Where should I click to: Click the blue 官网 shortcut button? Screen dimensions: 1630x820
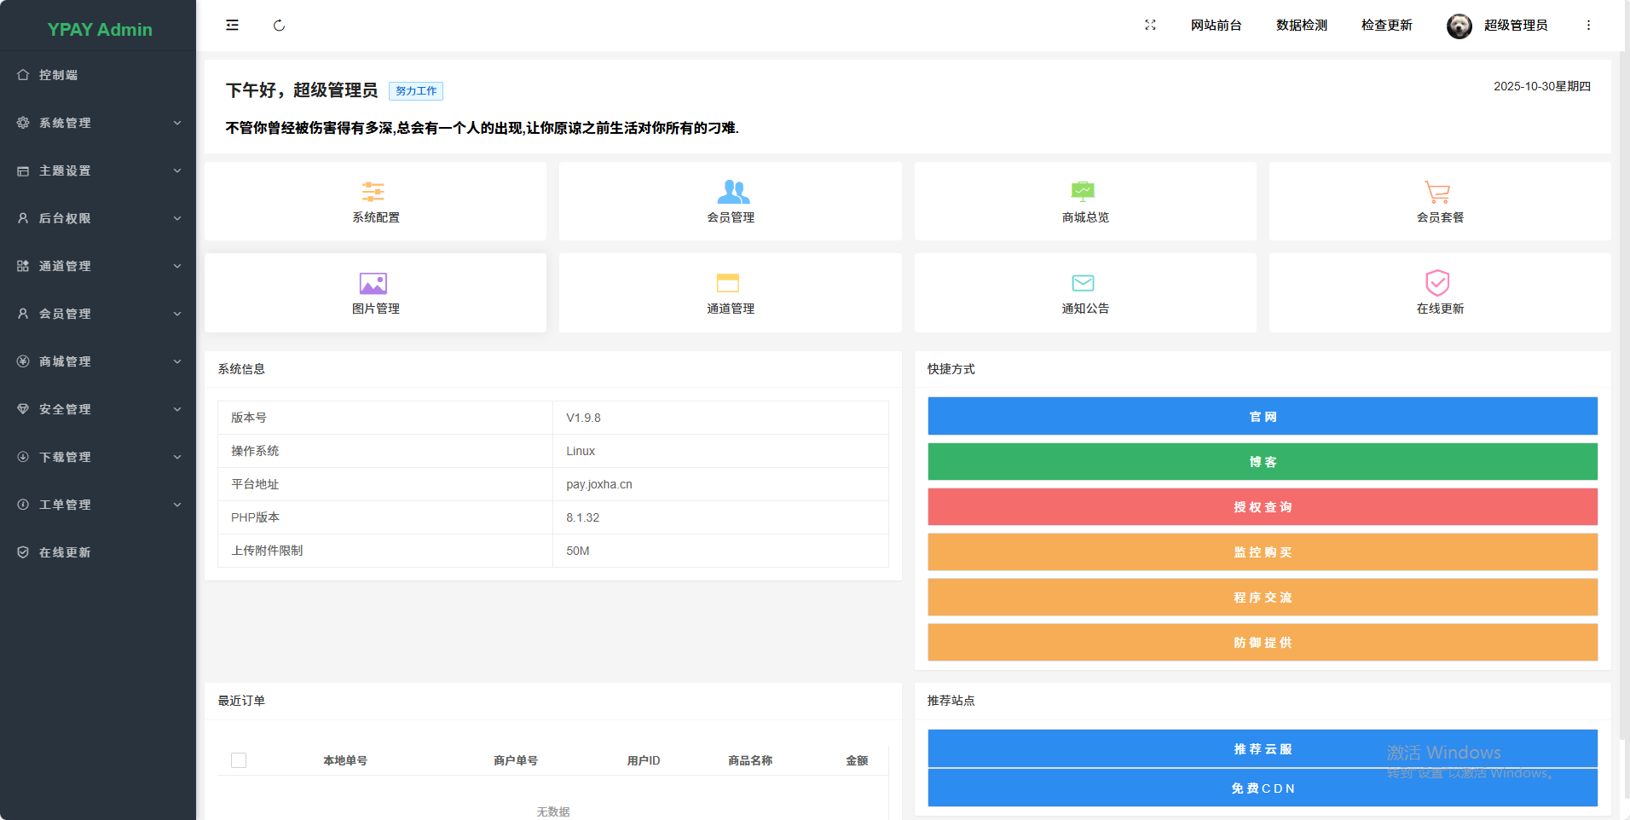point(1263,417)
